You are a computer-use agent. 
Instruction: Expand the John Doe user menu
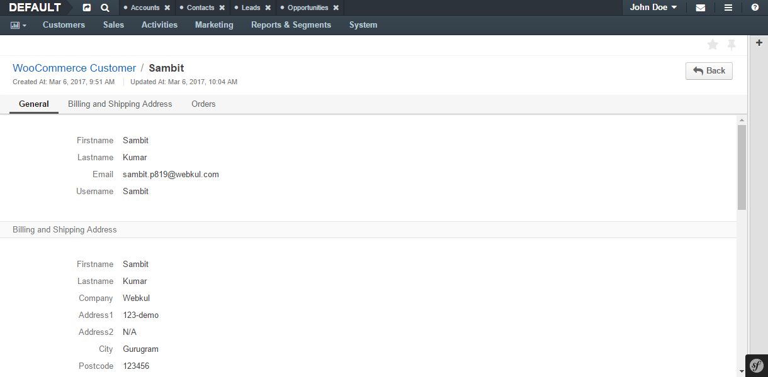653,8
